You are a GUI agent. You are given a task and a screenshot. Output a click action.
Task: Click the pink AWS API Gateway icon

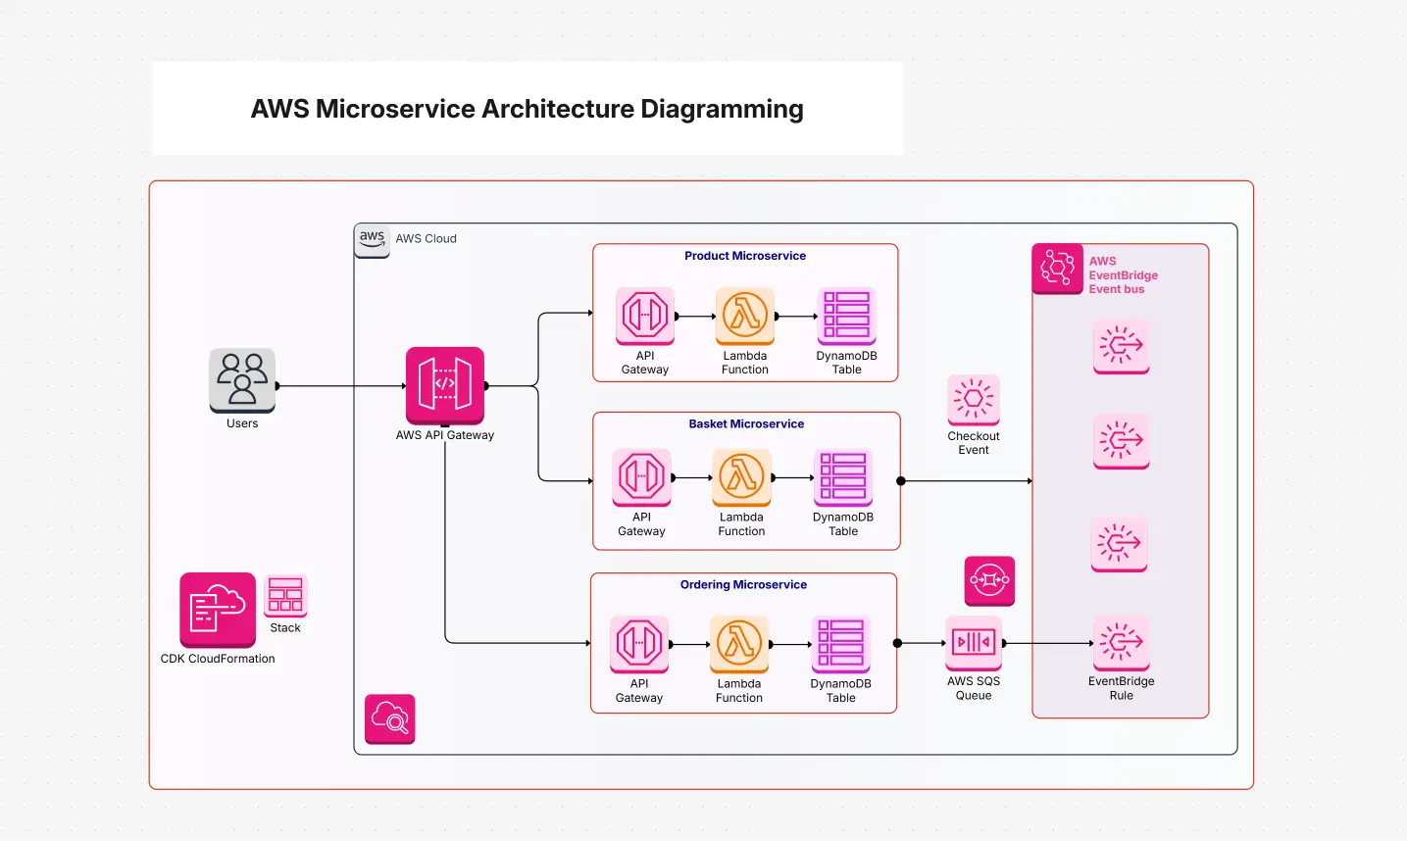(x=445, y=385)
